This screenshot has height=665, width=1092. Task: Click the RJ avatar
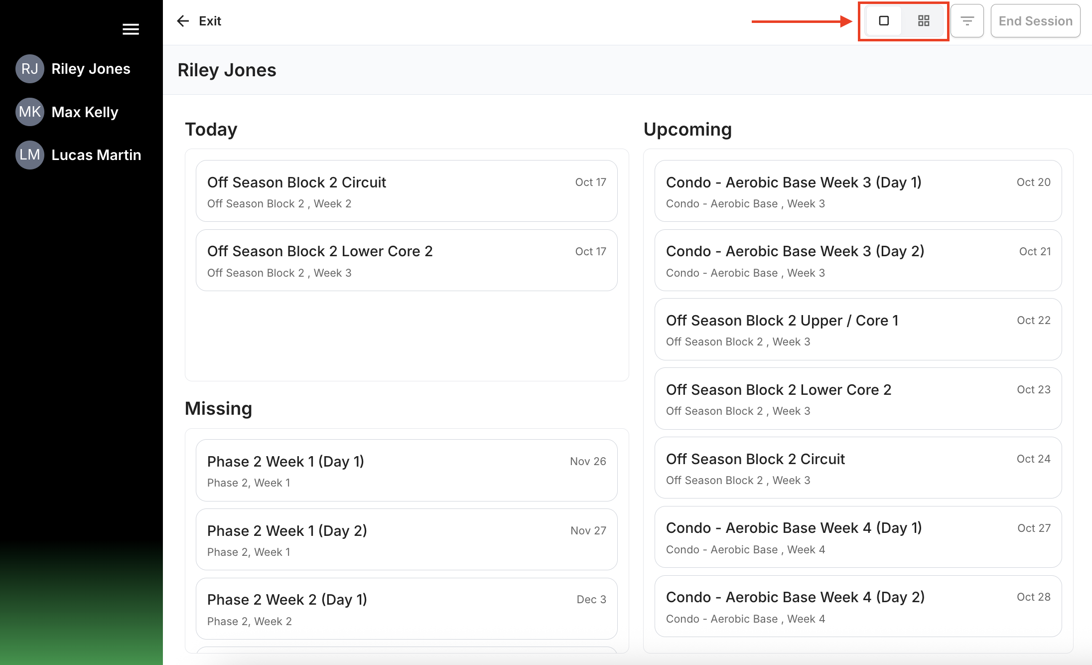click(30, 69)
